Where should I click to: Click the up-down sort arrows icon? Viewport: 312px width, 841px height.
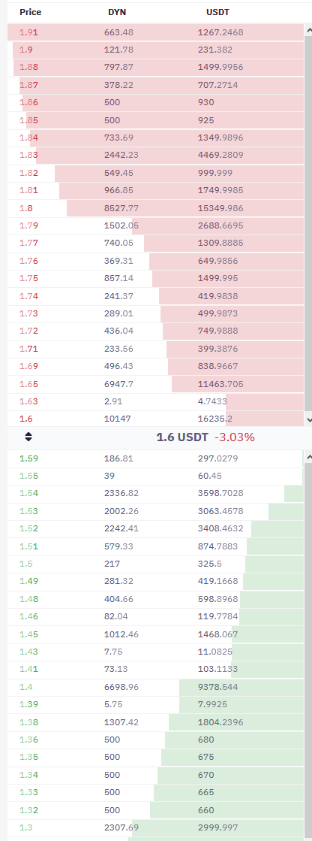pos(28,437)
